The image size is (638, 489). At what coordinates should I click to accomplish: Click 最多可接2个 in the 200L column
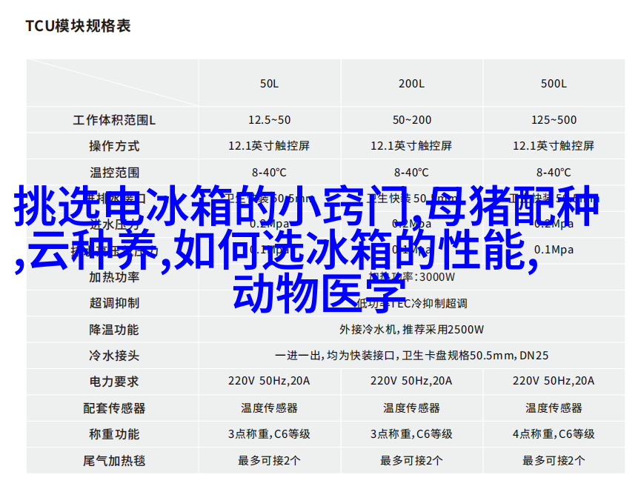(x=411, y=460)
